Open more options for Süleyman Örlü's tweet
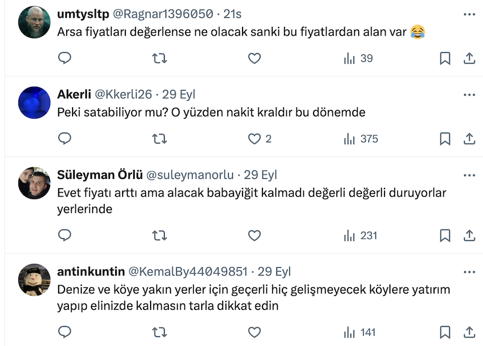This screenshot has height=346, width=483. pos(469,175)
